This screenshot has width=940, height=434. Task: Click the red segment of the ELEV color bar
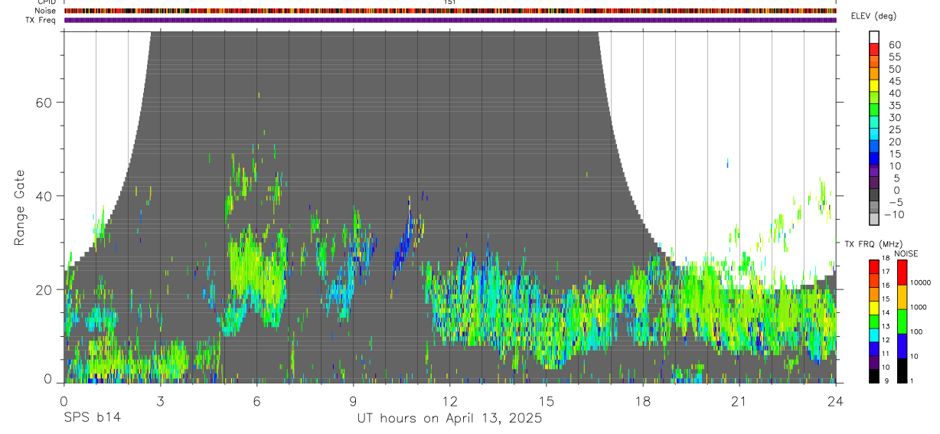pyautogui.click(x=874, y=49)
